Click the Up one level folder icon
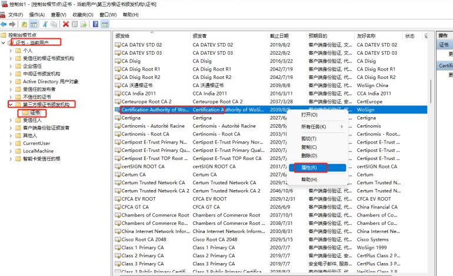The height and width of the screenshot is (276, 453). pyautogui.click(x=24, y=24)
